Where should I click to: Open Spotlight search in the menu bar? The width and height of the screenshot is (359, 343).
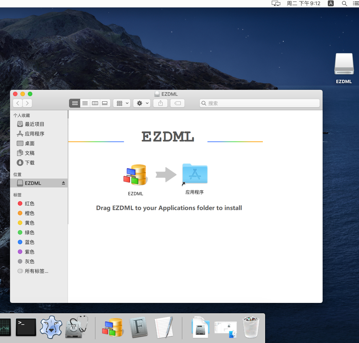tap(345, 3)
